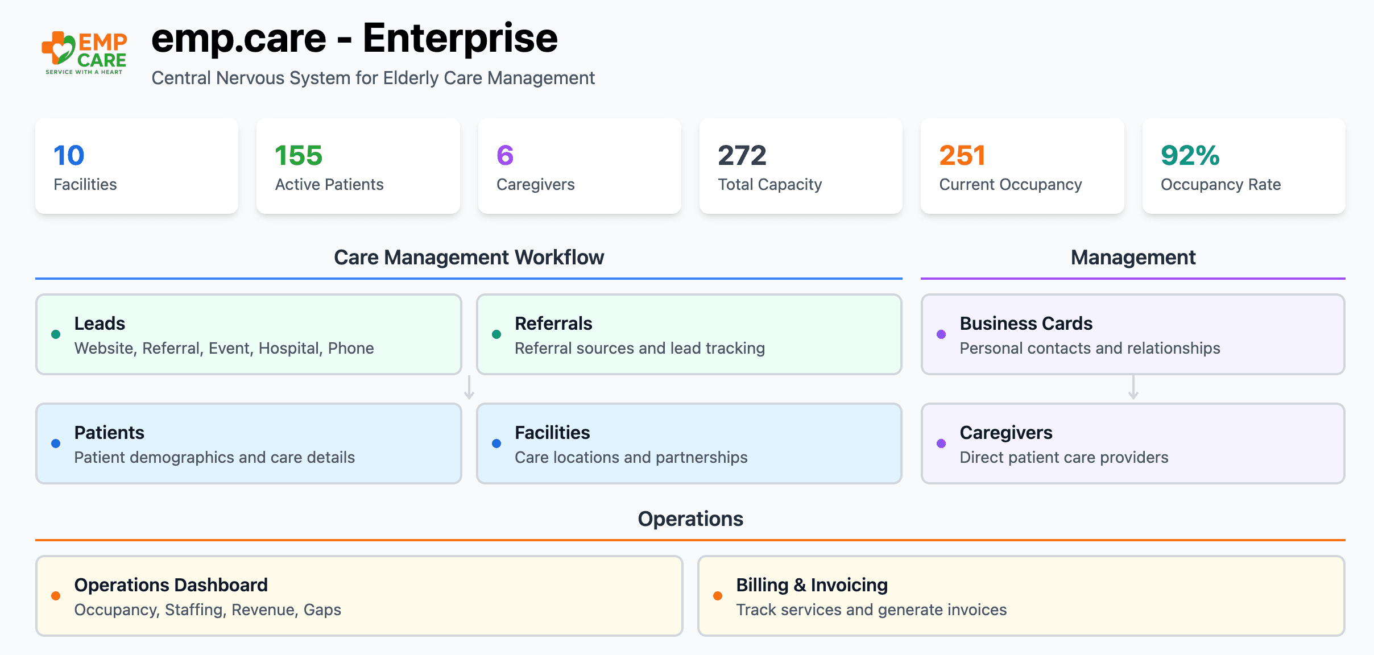This screenshot has height=655, width=1374.
Task: Click the green dot beside Referrals
Action: pos(497,334)
